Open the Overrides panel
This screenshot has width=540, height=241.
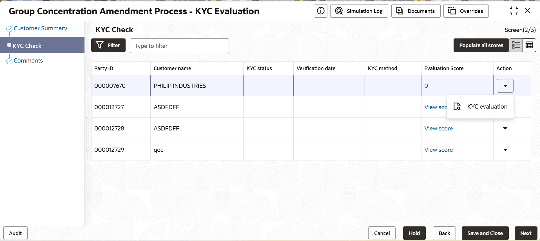coord(466,11)
